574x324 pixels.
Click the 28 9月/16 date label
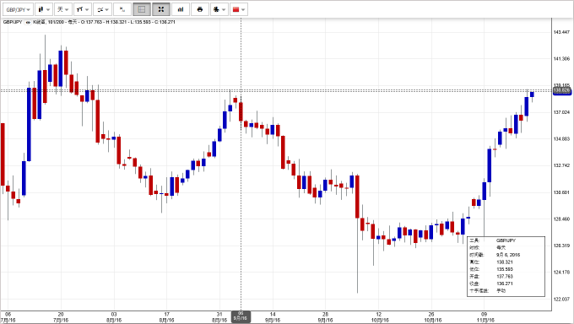(326, 317)
